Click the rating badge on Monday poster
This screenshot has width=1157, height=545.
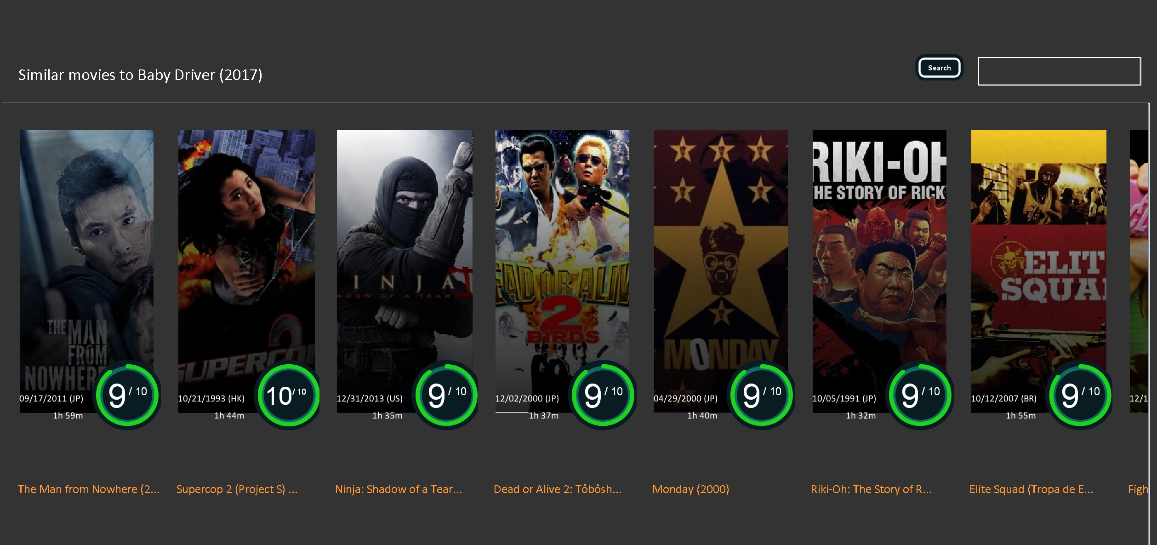pos(762,395)
